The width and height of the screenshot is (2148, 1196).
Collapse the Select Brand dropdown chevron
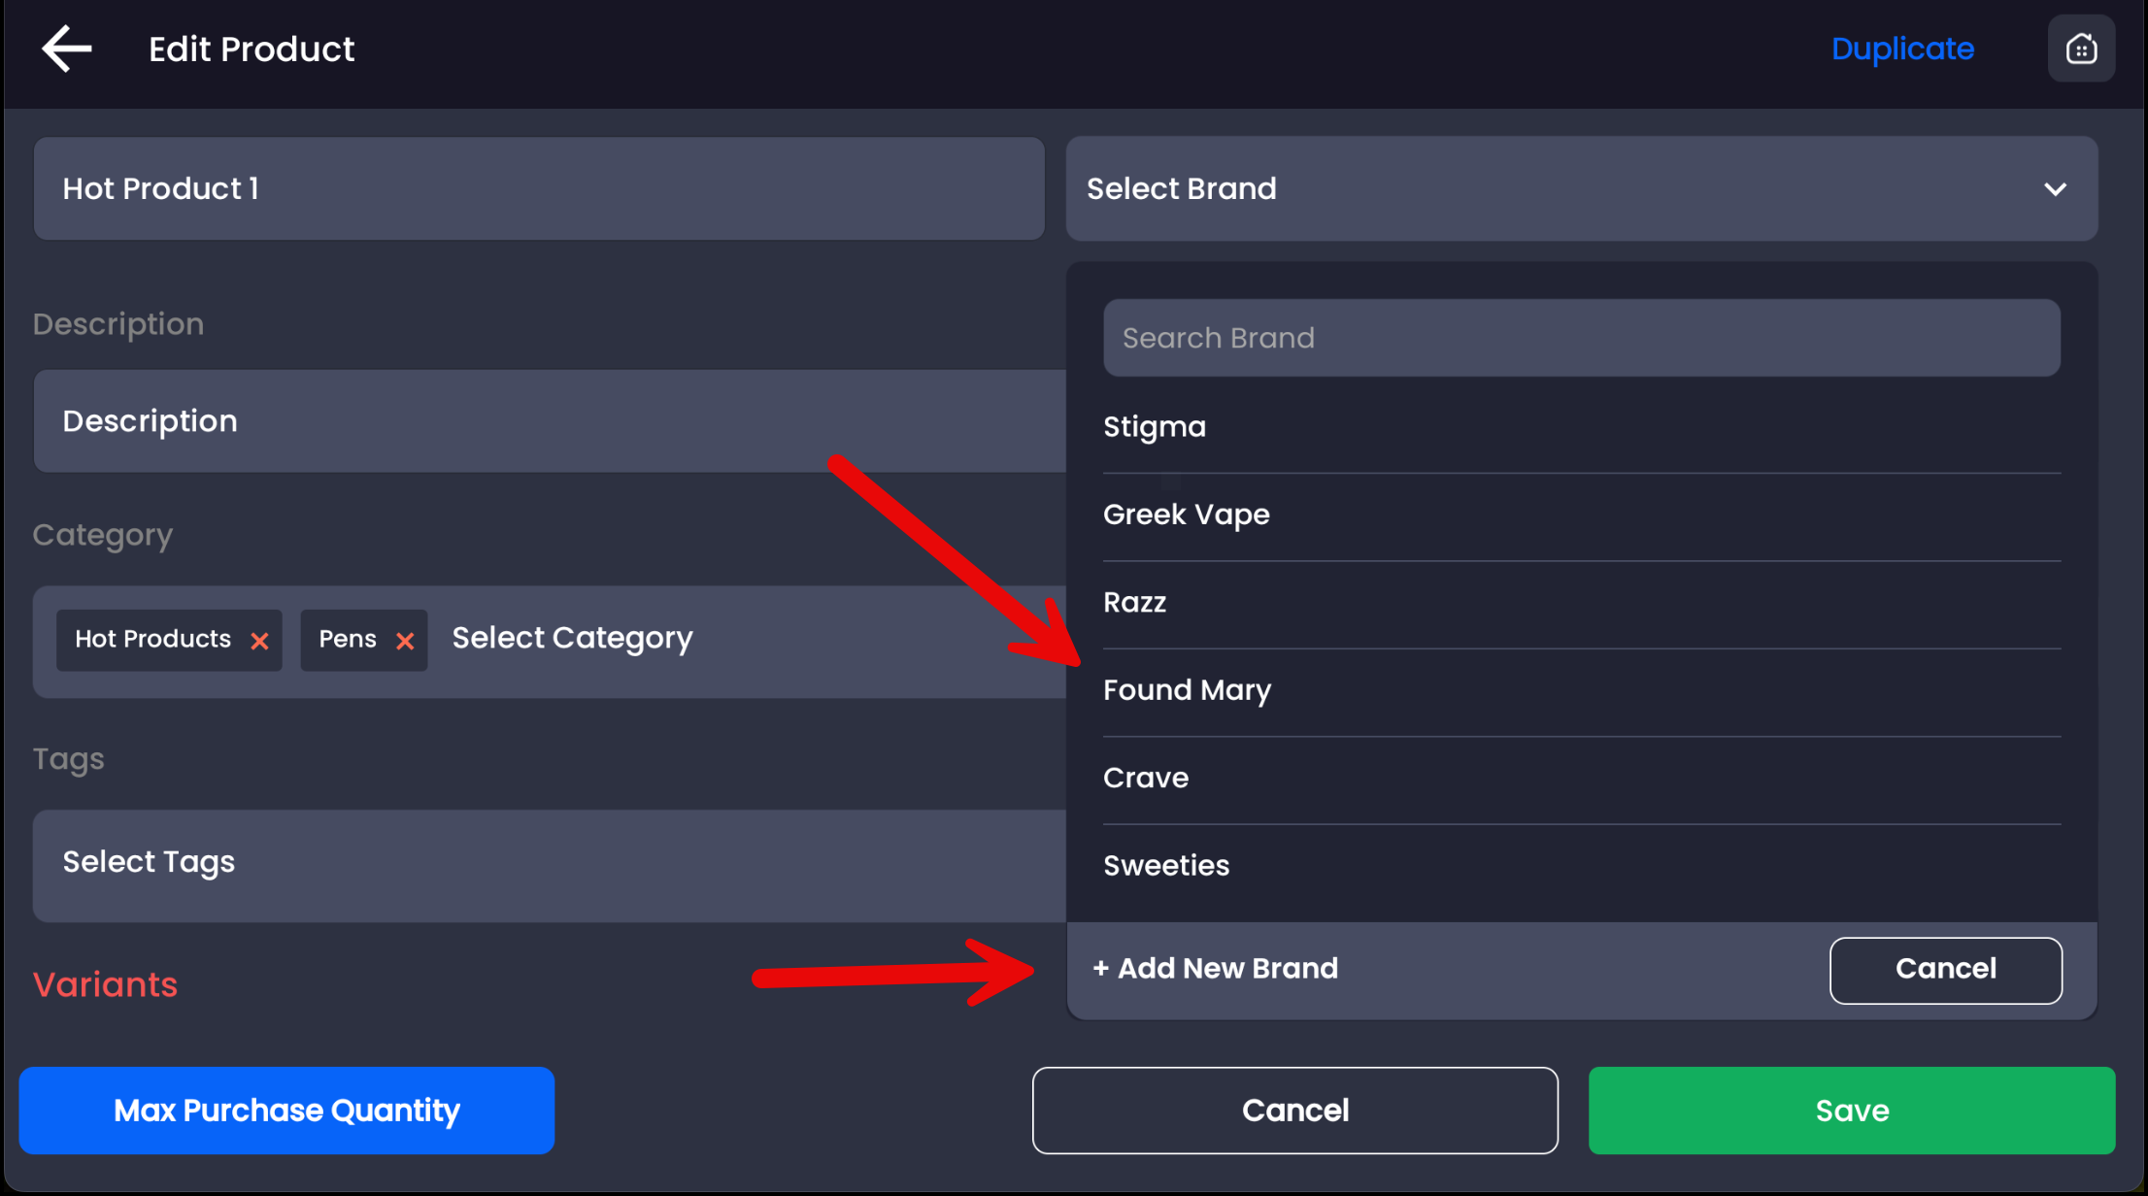coord(2055,189)
